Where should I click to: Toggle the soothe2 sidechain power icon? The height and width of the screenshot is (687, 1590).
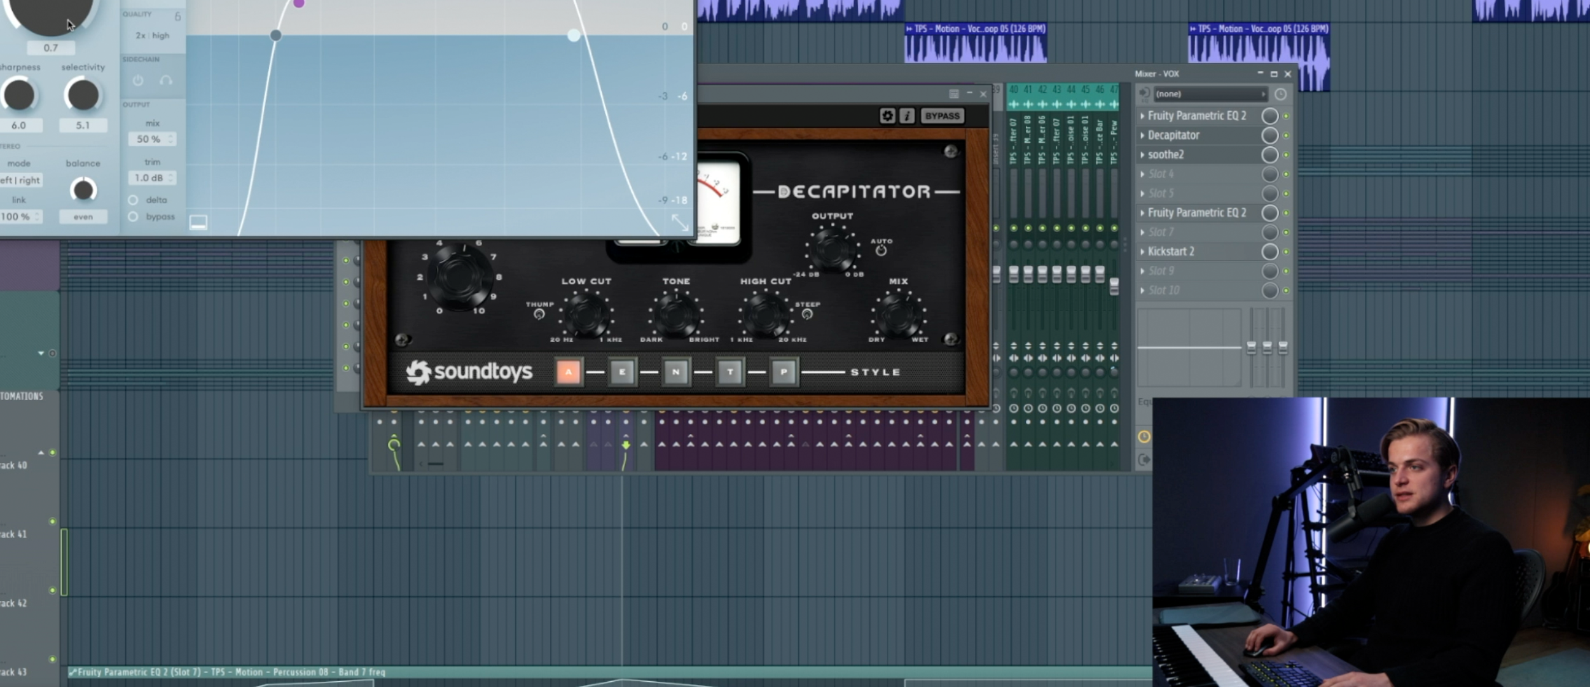click(138, 81)
